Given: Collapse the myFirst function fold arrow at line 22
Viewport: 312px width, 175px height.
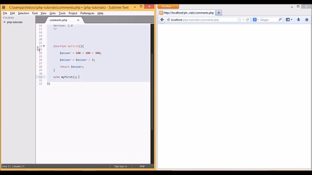Looking at the screenshot, I should [44, 46].
